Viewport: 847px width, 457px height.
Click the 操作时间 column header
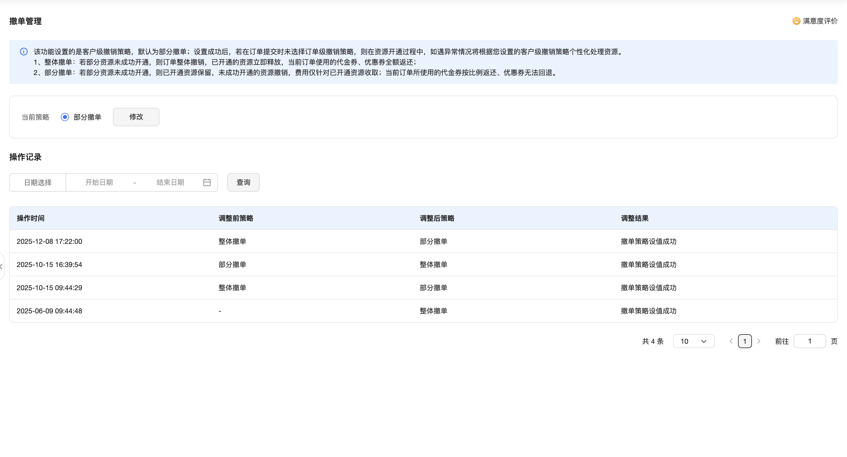pyautogui.click(x=30, y=218)
